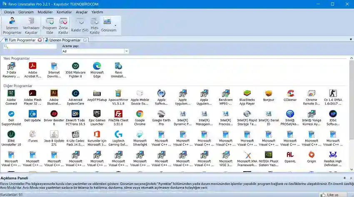Switch to İzlenen Programlar tab
This screenshot has height=197, width=354.
tap(65, 40)
